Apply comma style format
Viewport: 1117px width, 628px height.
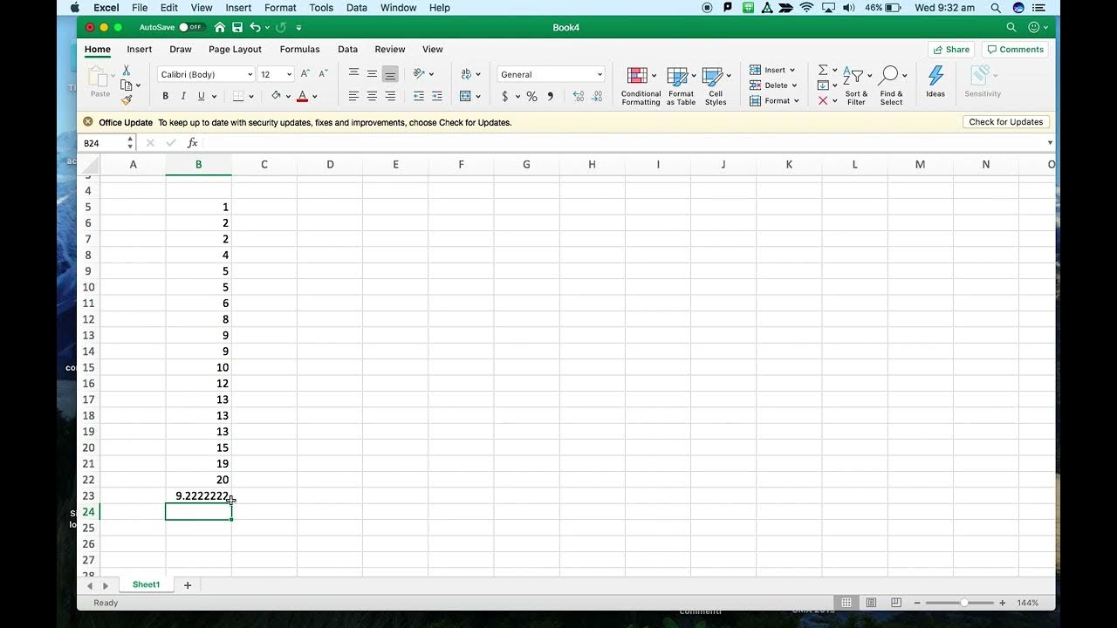(550, 96)
